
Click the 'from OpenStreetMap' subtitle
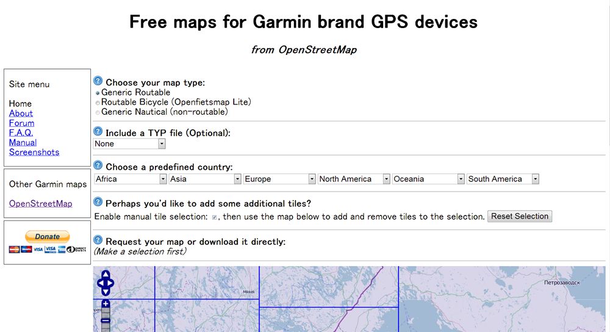tap(304, 50)
